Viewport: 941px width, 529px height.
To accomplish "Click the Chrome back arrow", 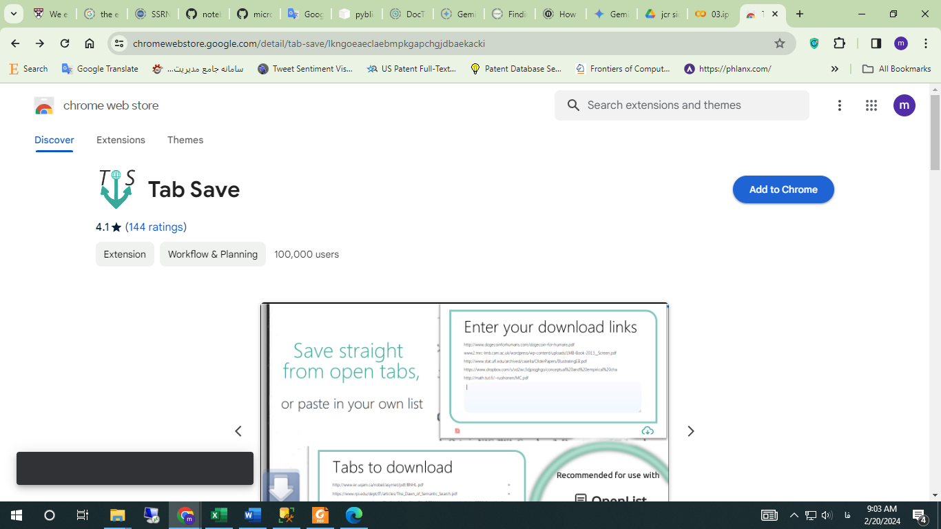I will (x=15, y=43).
